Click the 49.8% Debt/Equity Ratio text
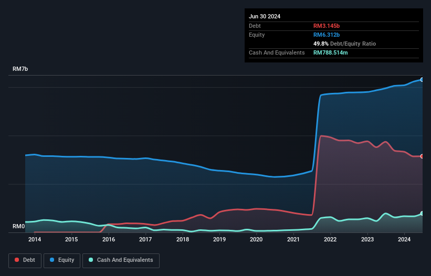This screenshot has height=276, width=431. tap(345, 44)
